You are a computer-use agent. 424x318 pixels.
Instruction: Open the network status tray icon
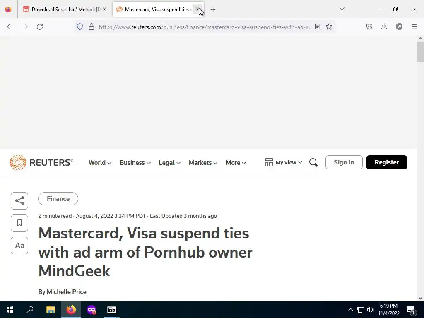pyautogui.click(x=361, y=310)
